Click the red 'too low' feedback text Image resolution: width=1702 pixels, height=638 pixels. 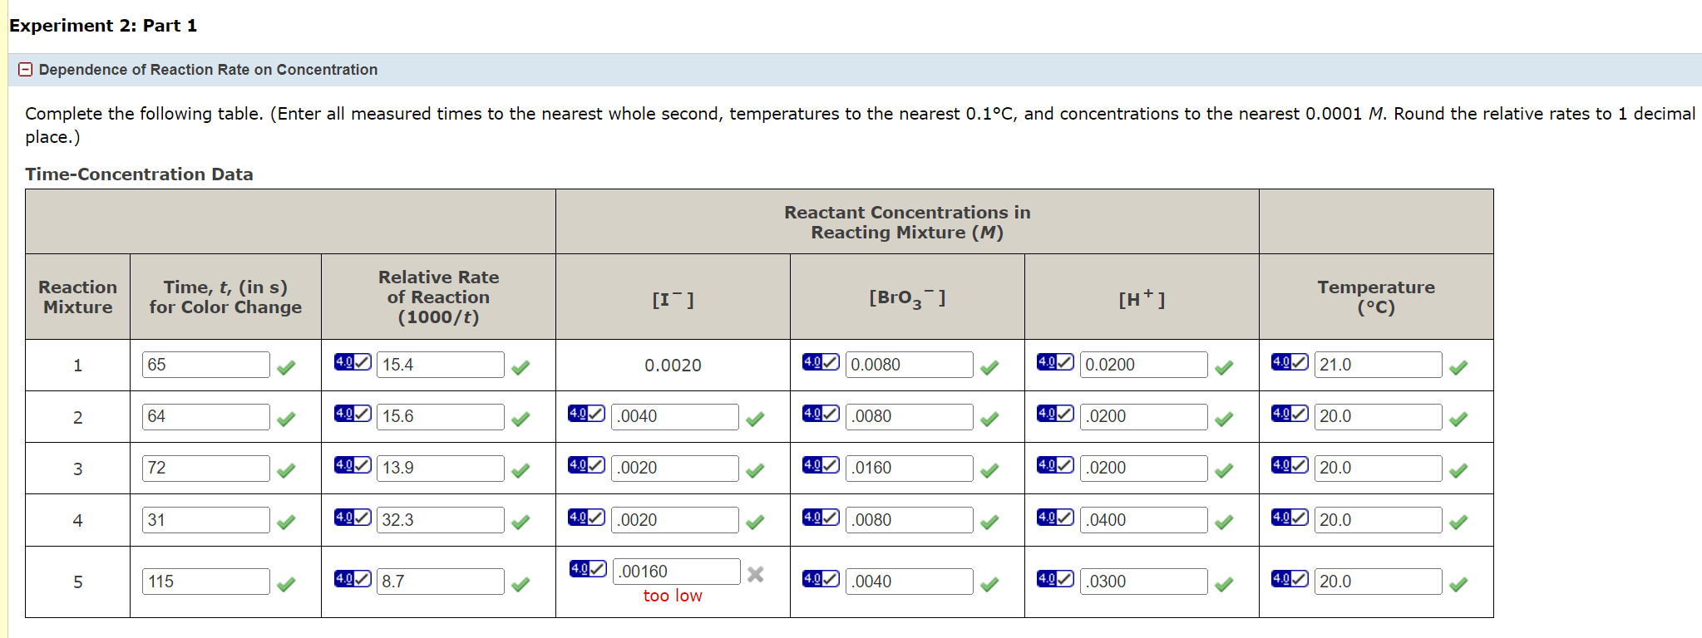(x=673, y=596)
